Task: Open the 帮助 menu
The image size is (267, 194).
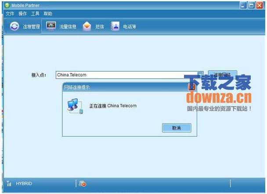Action: (48, 14)
